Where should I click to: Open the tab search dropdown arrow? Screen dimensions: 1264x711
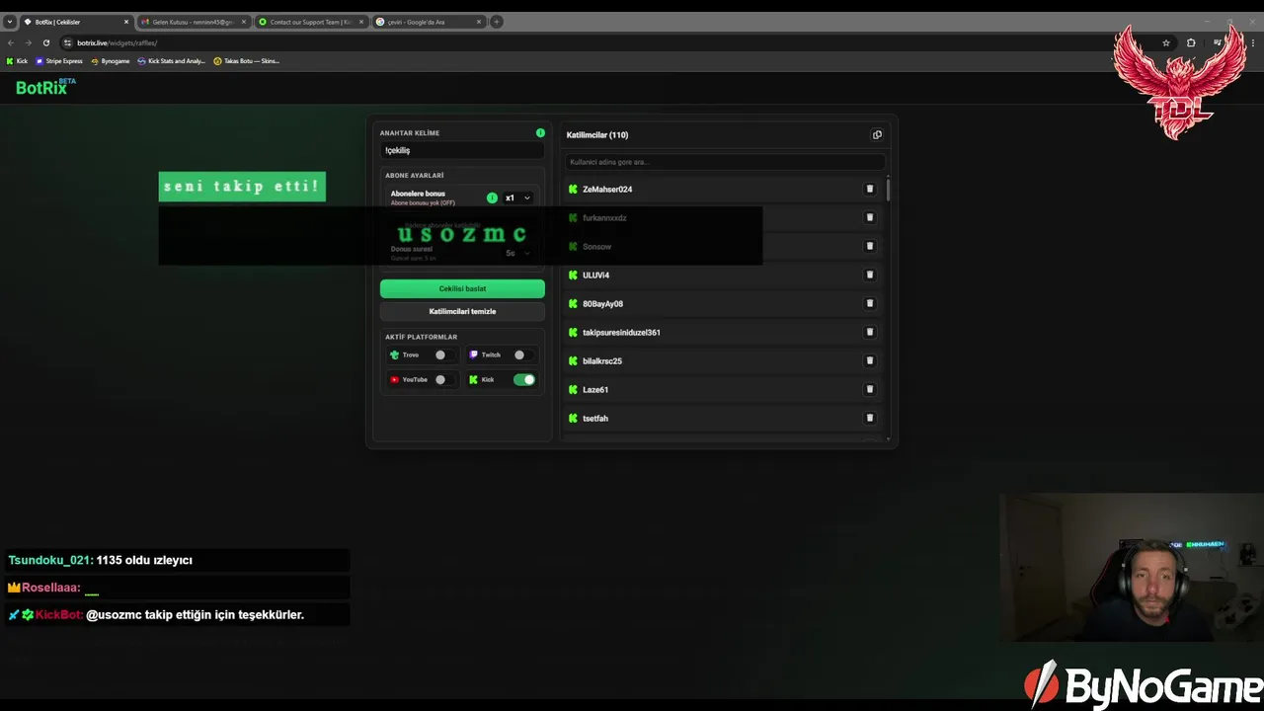pos(10,22)
